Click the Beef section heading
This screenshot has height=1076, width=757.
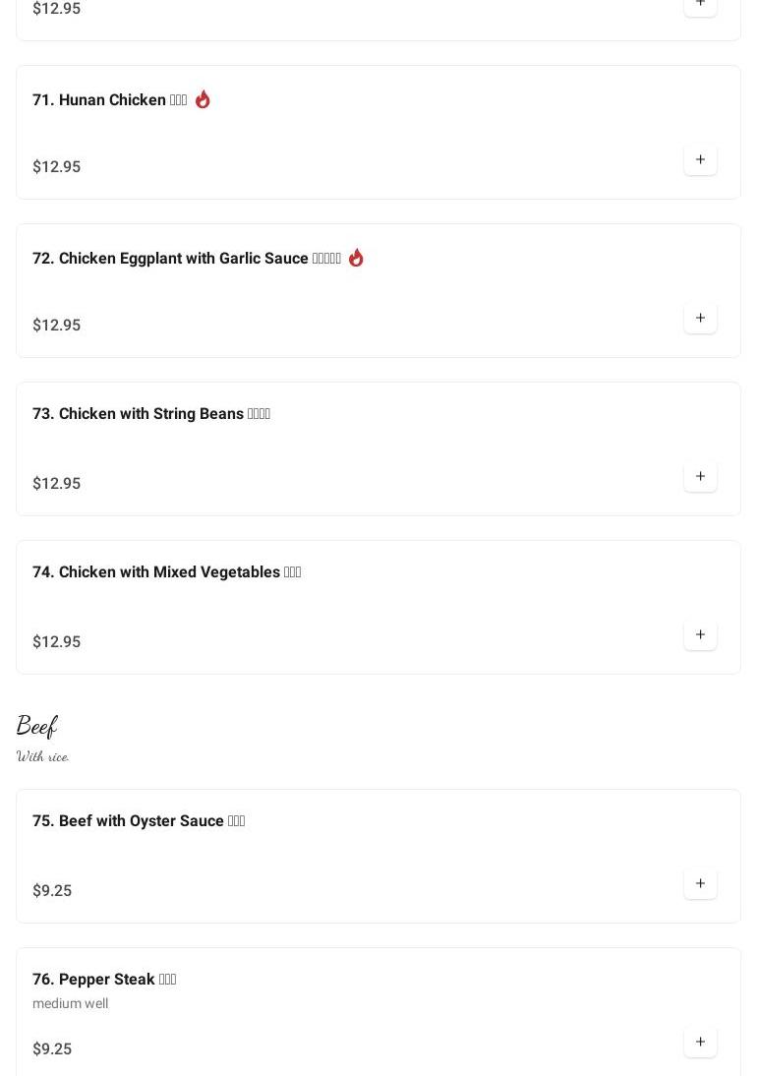click(x=36, y=727)
